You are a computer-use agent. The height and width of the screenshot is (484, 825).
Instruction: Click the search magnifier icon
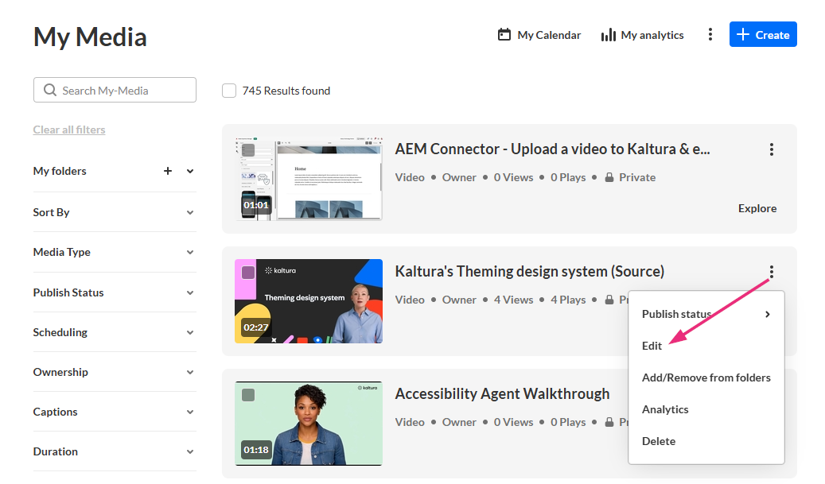click(50, 90)
